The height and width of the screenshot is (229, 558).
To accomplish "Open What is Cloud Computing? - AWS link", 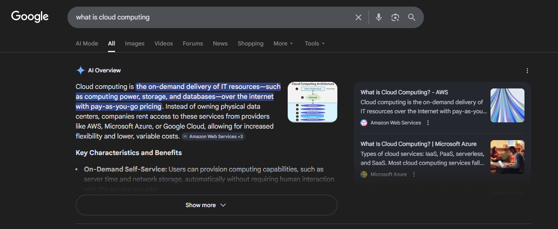I will tap(404, 92).
